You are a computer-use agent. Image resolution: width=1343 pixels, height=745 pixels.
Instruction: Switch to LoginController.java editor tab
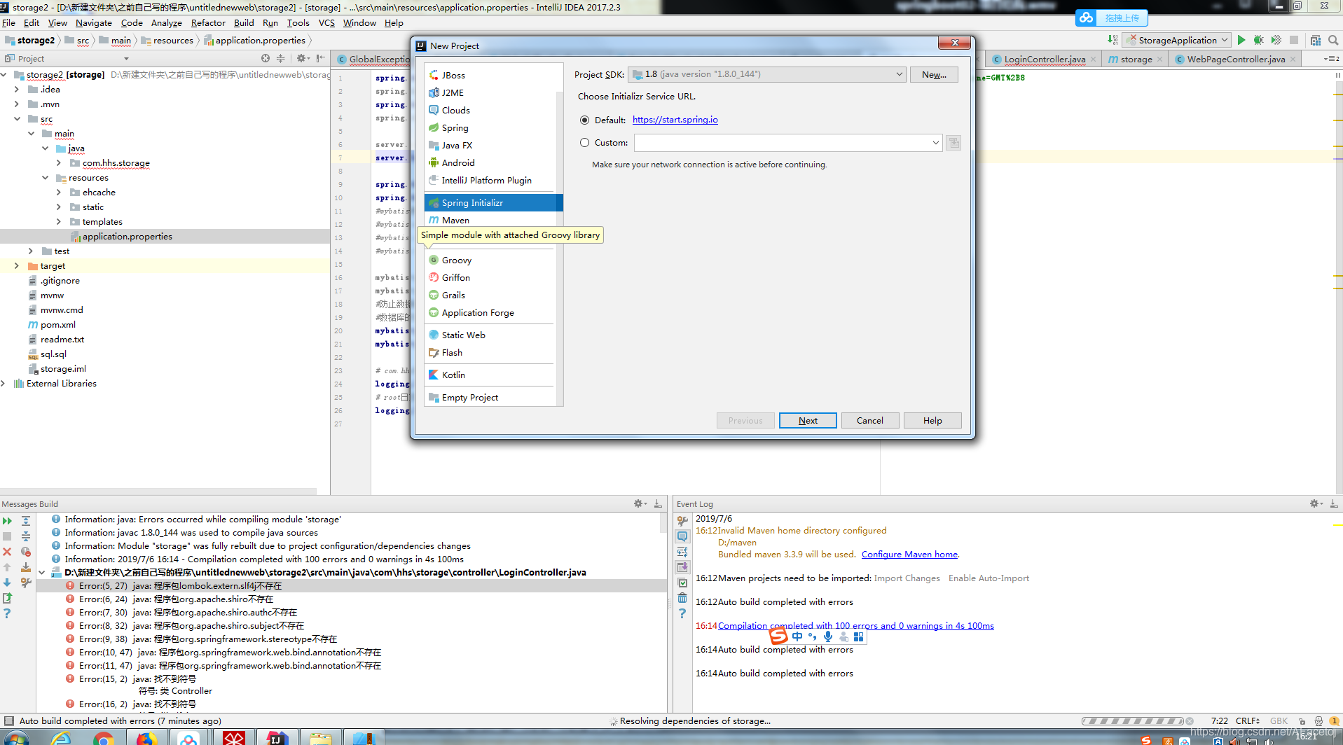(x=1045, y=60)
